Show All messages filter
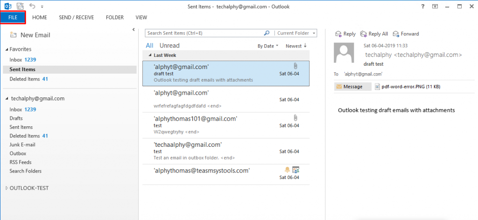Screen dimensions: 478x220 click(x=149, y=45)
